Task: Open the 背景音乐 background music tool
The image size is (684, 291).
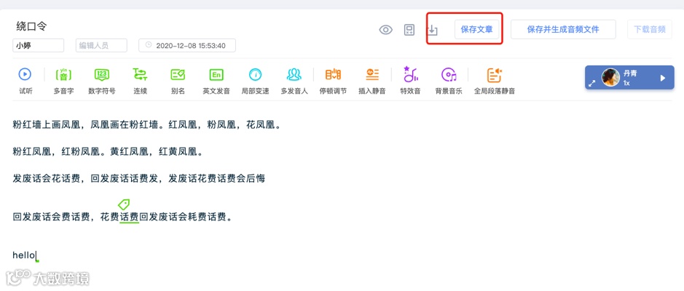Action: coord(449,75)
